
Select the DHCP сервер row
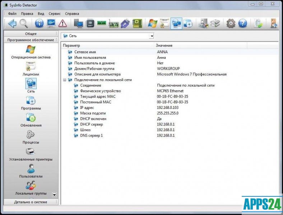pos(170,124)
